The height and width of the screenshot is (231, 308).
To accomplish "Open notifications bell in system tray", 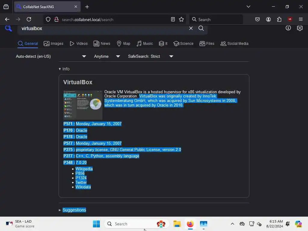I will [288, 224].
